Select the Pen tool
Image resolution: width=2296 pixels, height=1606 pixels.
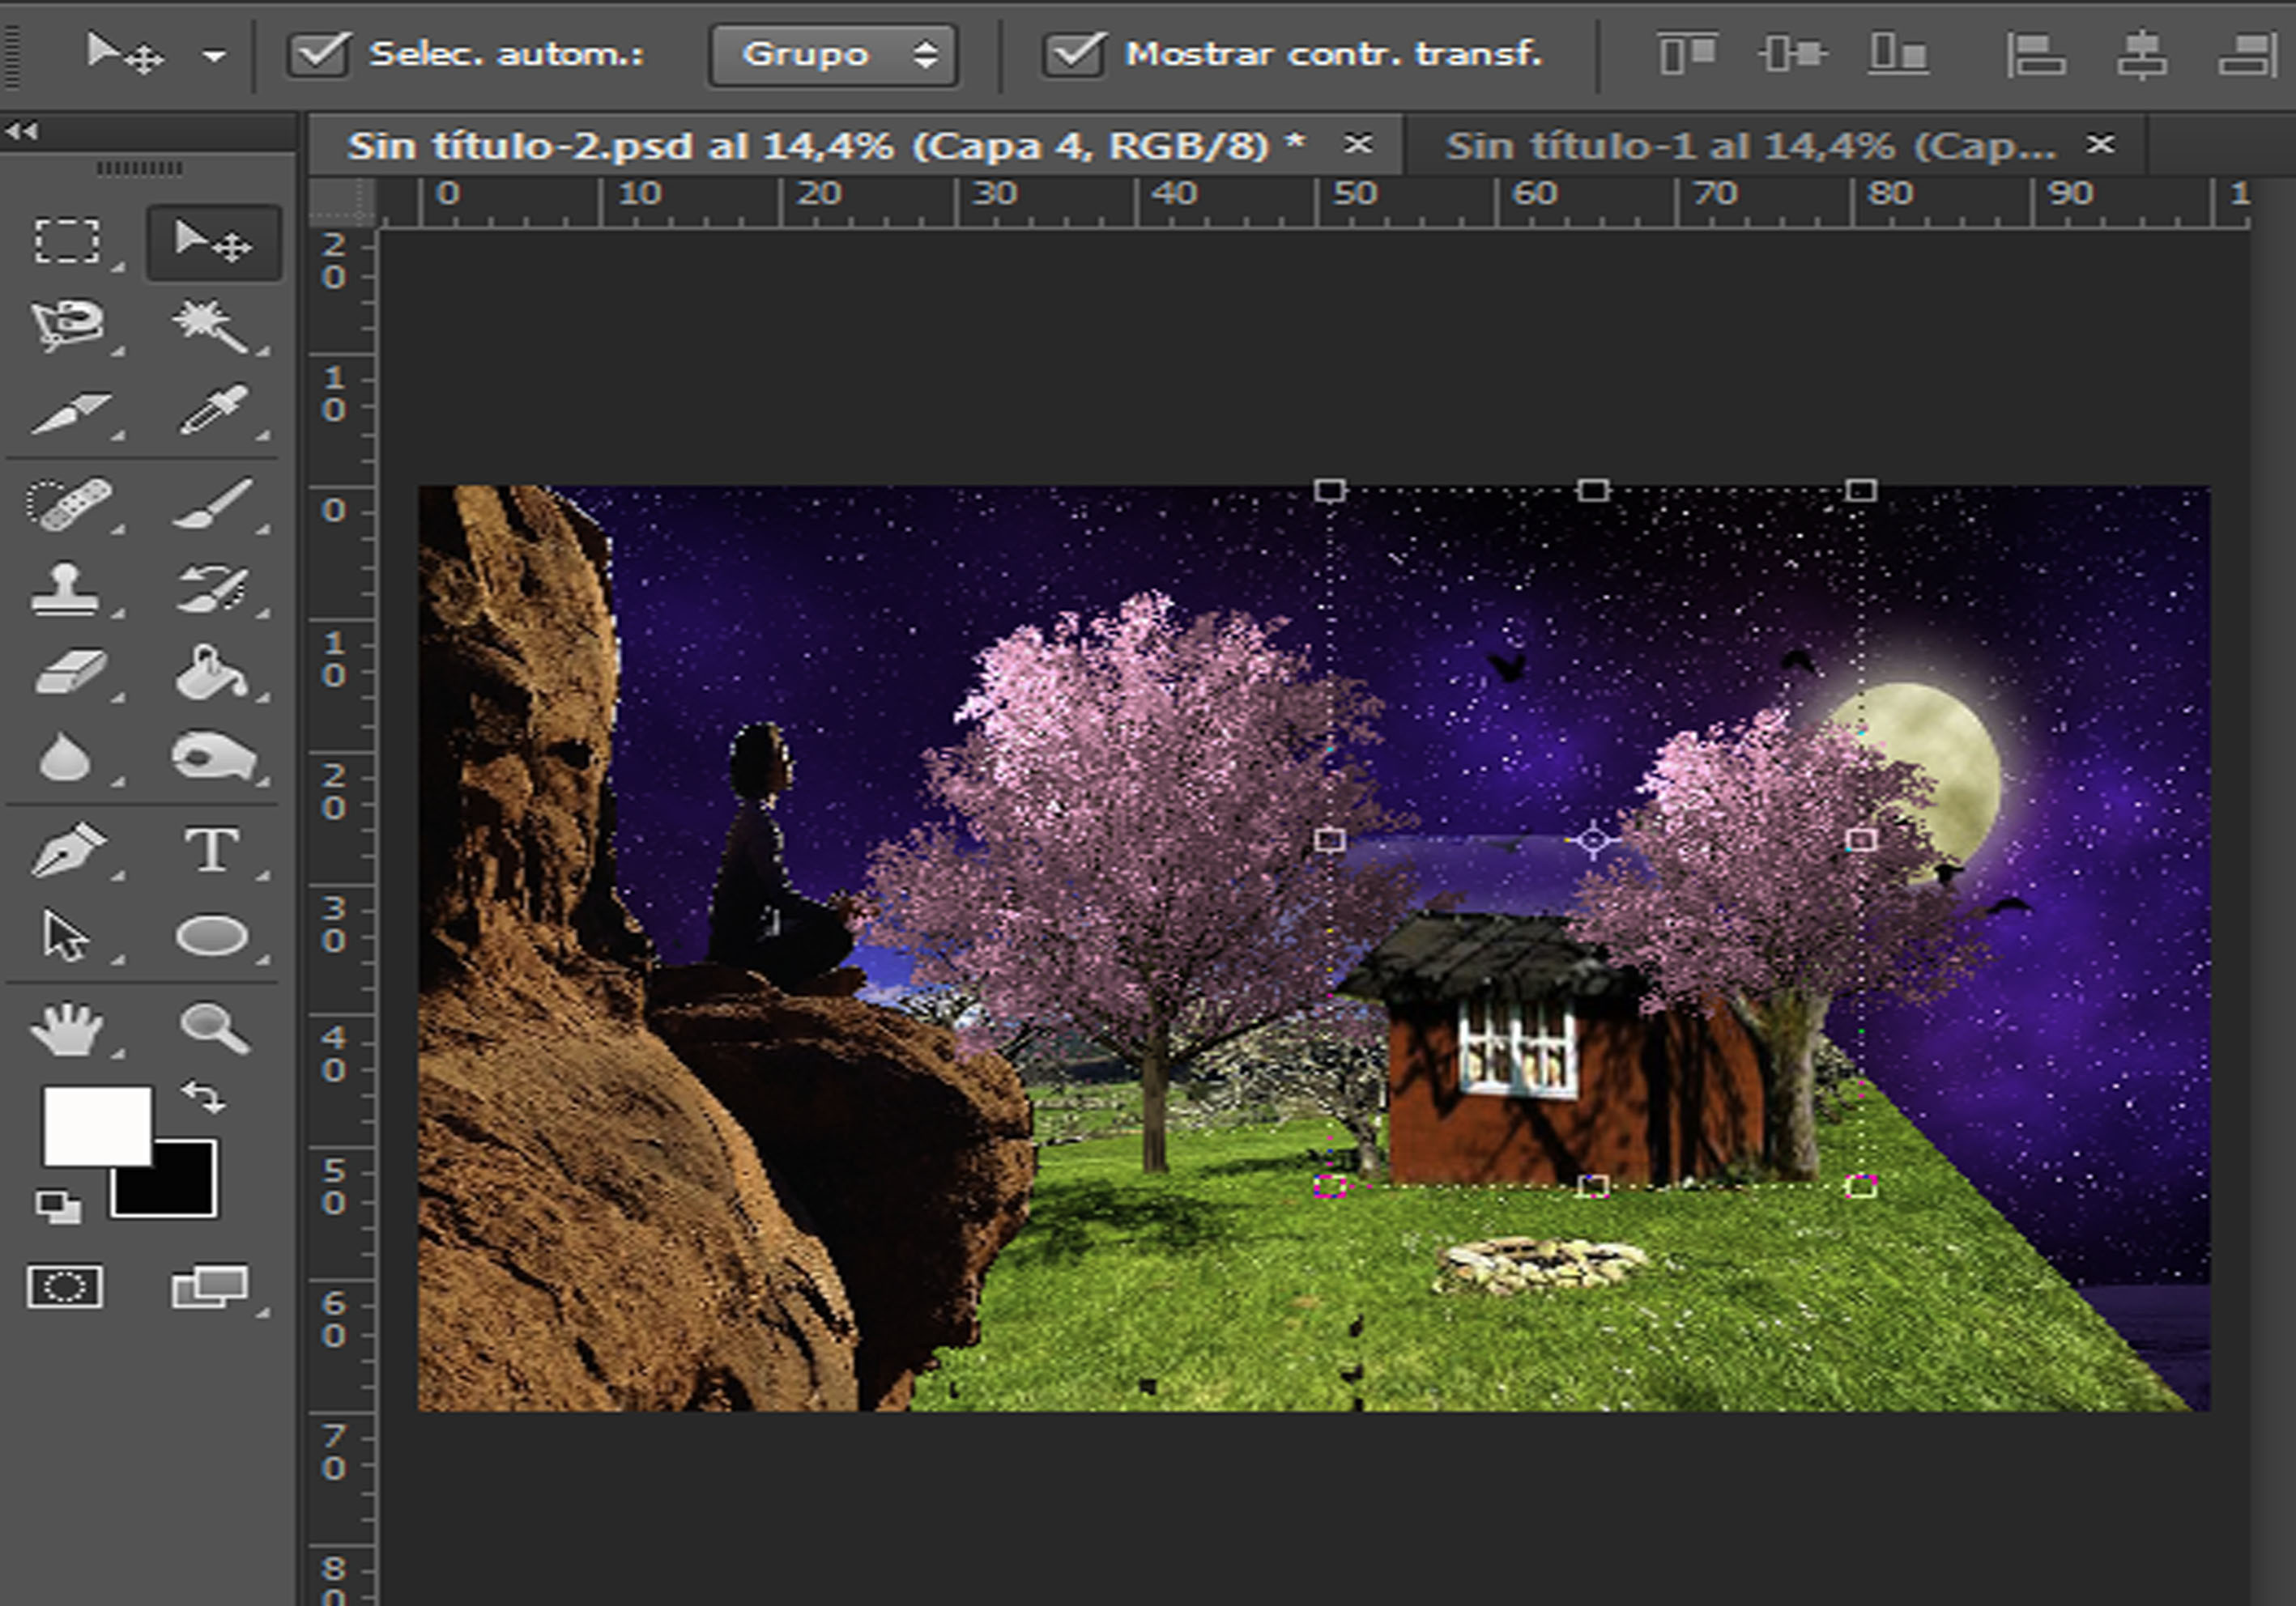[x=67, y=851]
